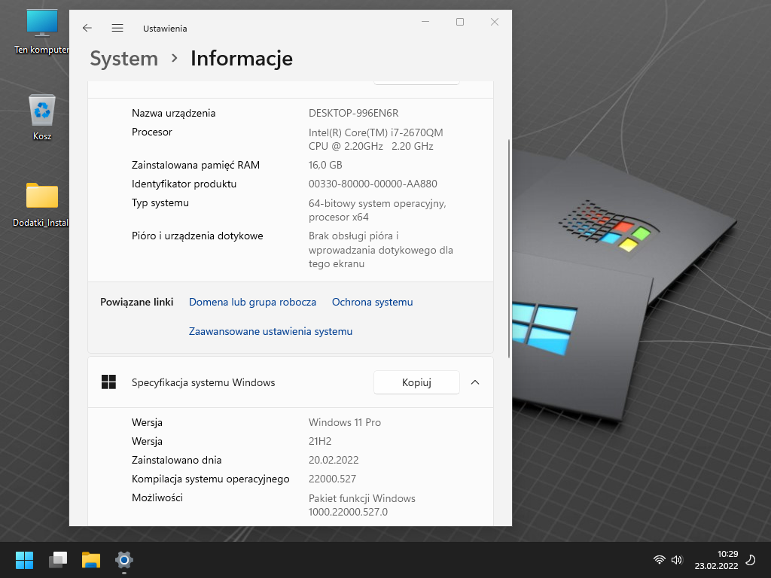Viewport: 771px width, 578px height.
Task: Click the speaker volume tray icon
Action: [677, 560]
